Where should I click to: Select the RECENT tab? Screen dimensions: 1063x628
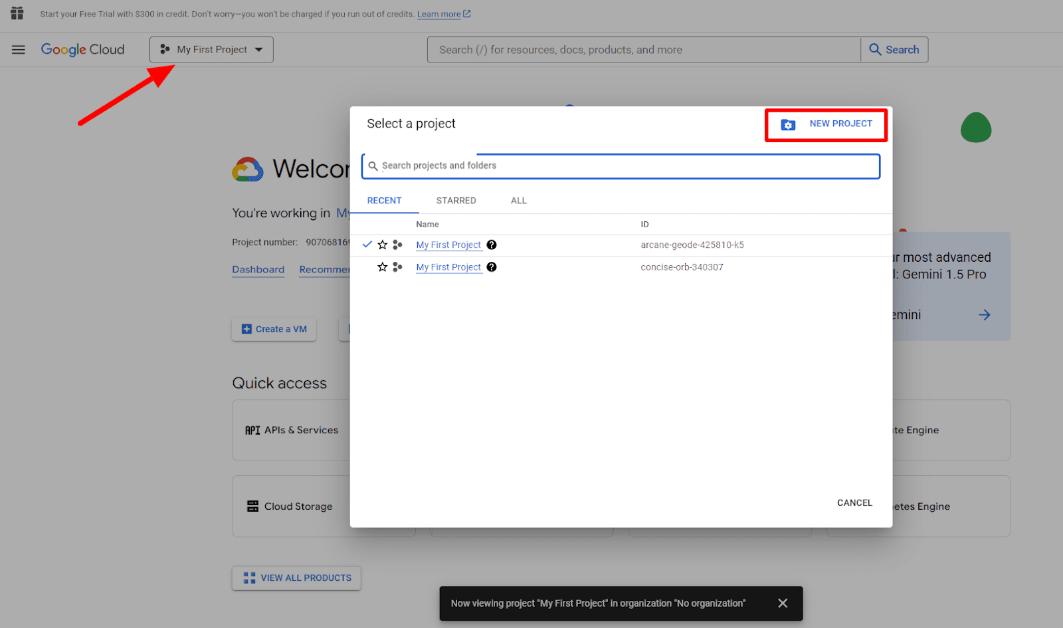pyautogui.click(x=384, y=201)
